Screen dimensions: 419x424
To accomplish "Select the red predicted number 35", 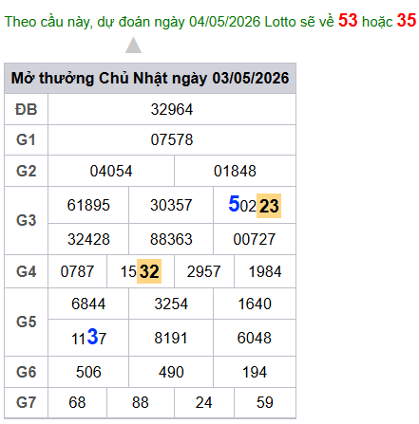I will click(407, 20).
